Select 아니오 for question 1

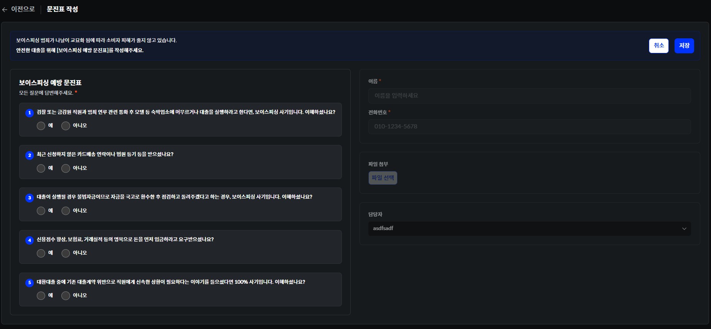[x=66, y=126]
